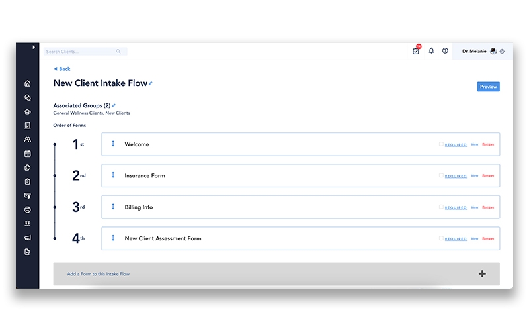Screen dimensions: 529x331
Task: Click the plus icon to add a form
Action: 483,273
